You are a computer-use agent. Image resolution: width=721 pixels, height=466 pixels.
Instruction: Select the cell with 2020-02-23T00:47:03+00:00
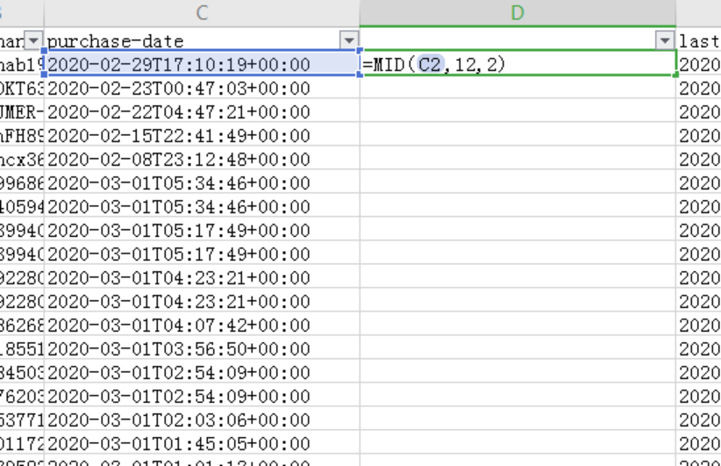(x=200, y=88)
